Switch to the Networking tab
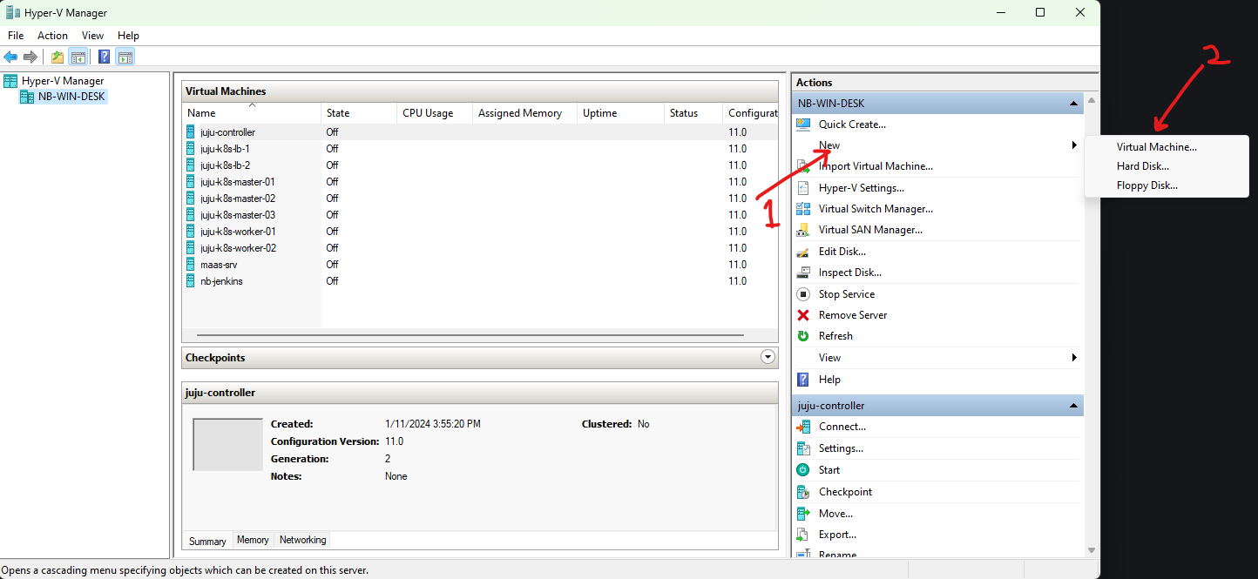 (302, 541)
